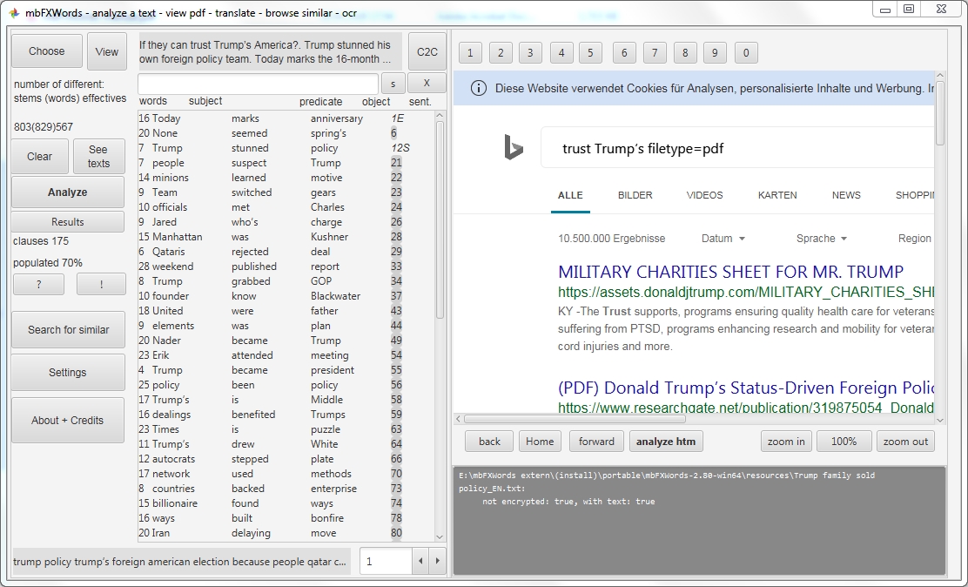Click the X button beside the filter field
The width and height of the screenshot is (968, 587).
click(427, 83)
